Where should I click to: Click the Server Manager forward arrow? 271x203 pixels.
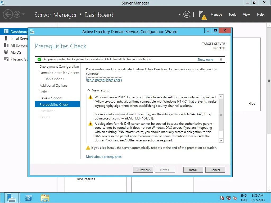tap(17, 14)
